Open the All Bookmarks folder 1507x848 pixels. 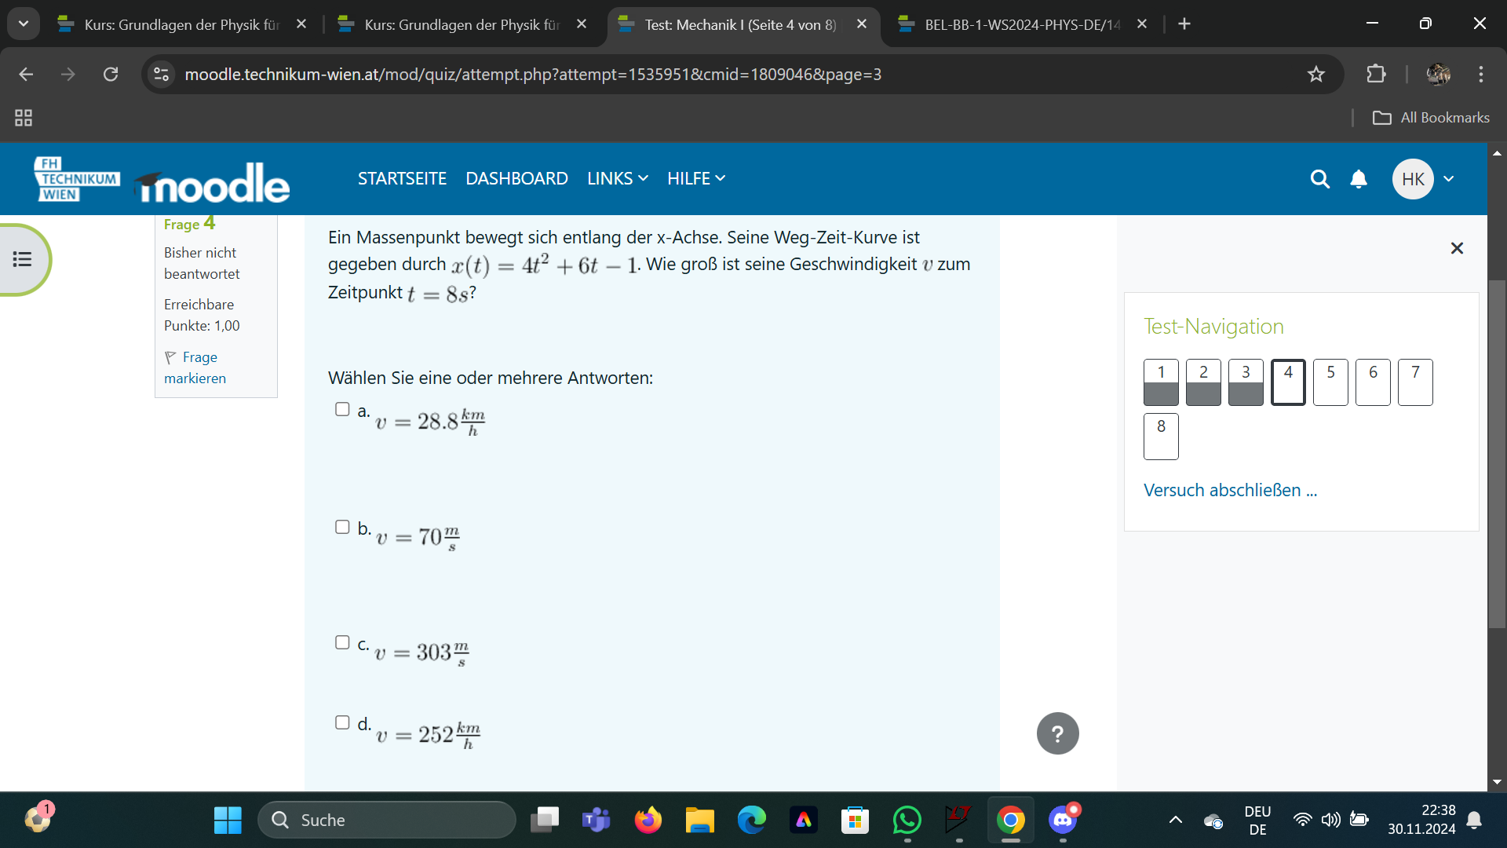click(1430, 118)
